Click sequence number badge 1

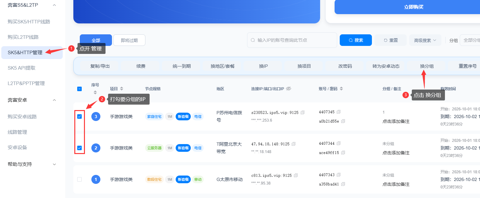pyautogui.click(x=96, y=179)
